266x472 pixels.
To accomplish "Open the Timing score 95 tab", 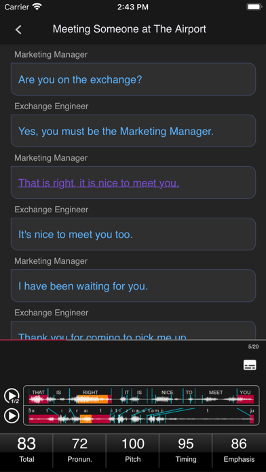I will pyautogui.click(x=186, y=450).
